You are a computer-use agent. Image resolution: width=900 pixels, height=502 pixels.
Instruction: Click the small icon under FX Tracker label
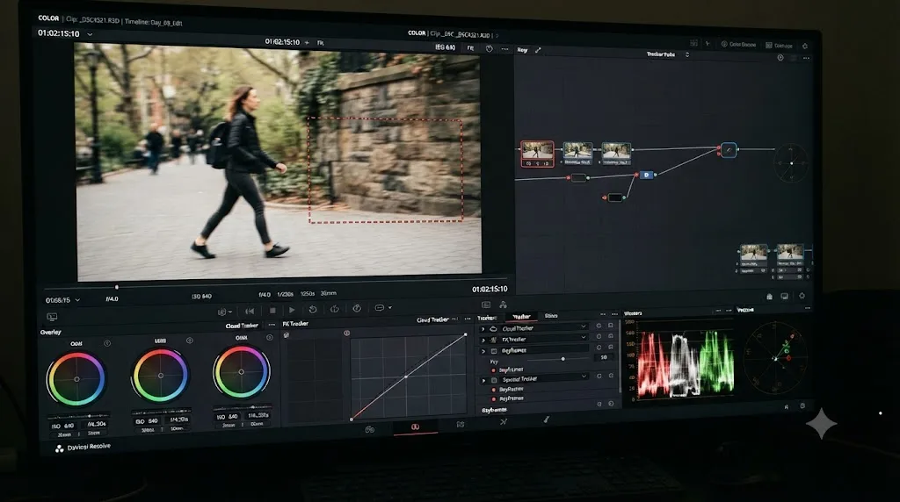pos(286,335)
